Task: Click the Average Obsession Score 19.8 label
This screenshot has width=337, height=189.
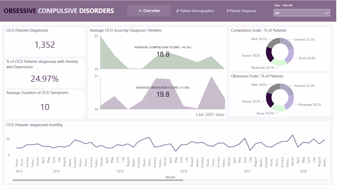Action: pos(163,92)
